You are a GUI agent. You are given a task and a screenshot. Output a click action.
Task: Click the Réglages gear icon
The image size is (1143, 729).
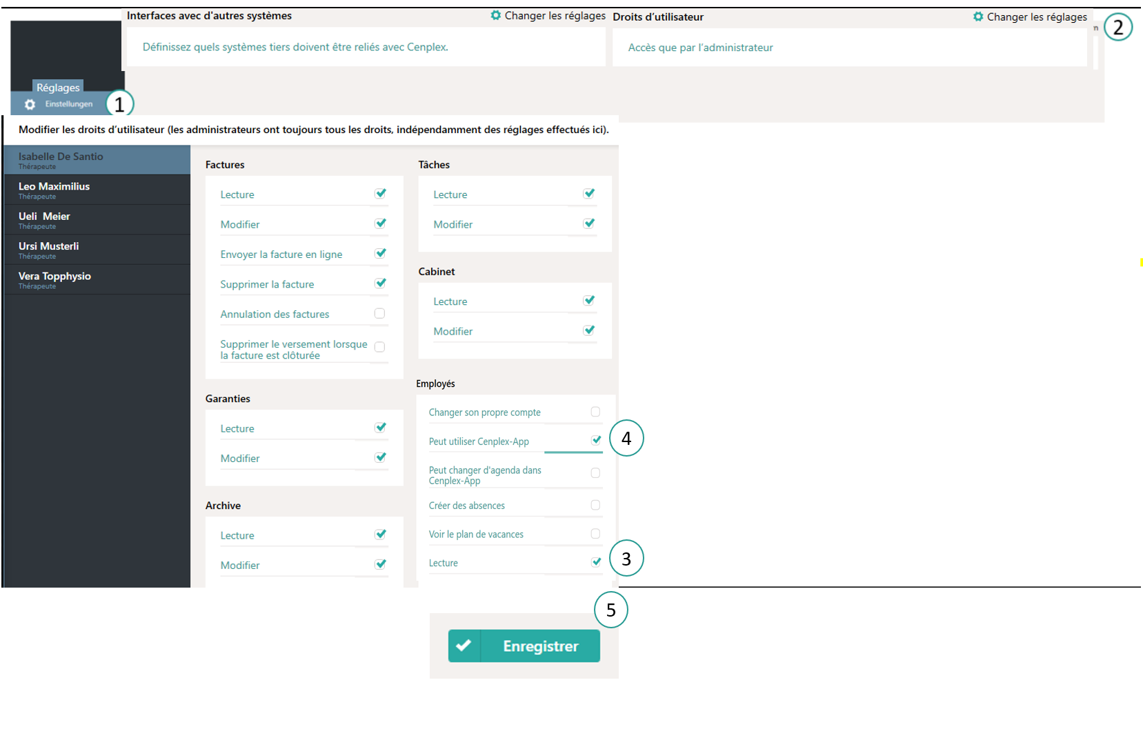[x=30, y=104]
